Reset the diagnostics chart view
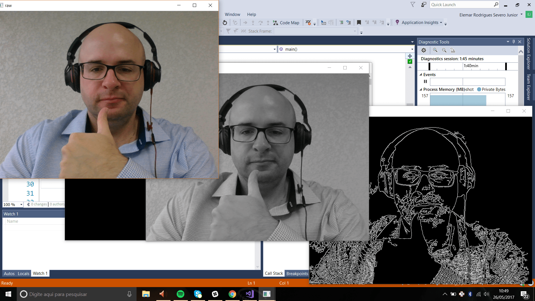 tap(453, 50)
